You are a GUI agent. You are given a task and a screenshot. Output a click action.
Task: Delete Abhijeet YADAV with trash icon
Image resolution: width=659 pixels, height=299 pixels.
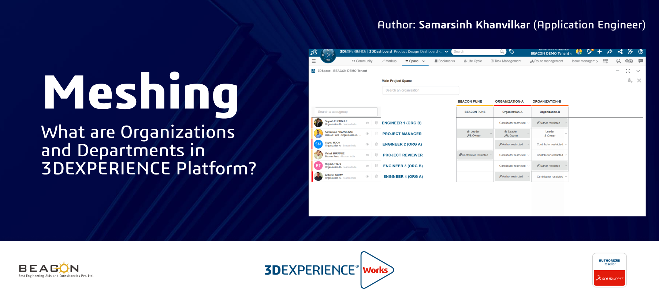coord(376,176)
